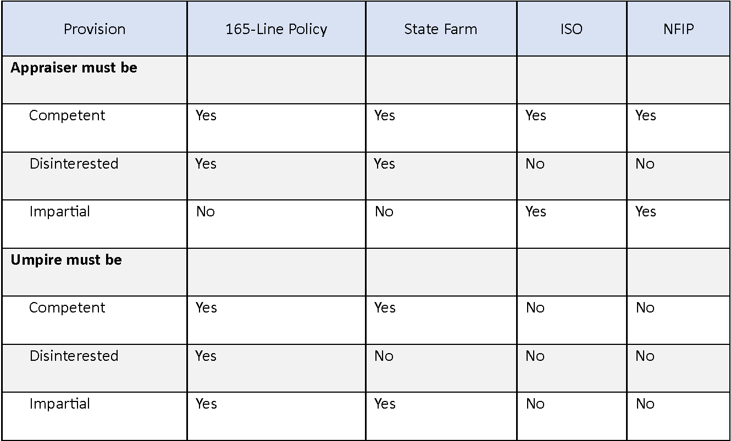Click the Impartial label under Umpire section
Image resolution: width=731 pixels, height=441 pixels.
coord(59,404)
